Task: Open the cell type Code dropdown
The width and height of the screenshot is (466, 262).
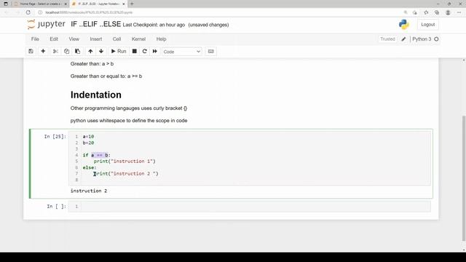Action: click(182, 52)
